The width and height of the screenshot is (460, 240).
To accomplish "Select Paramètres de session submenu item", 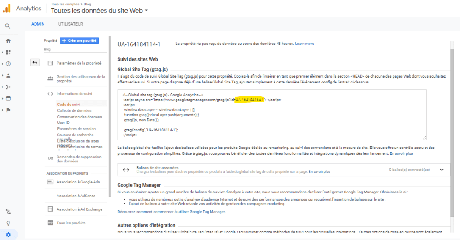I will click(76, 129).
